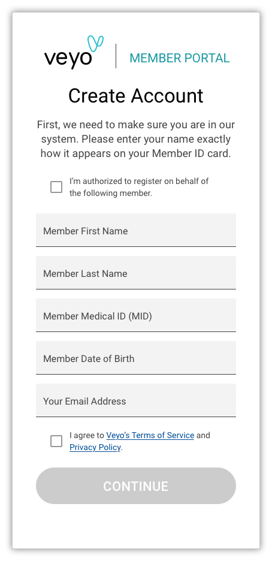Click the veyo wordmark logo

point(68,59)
